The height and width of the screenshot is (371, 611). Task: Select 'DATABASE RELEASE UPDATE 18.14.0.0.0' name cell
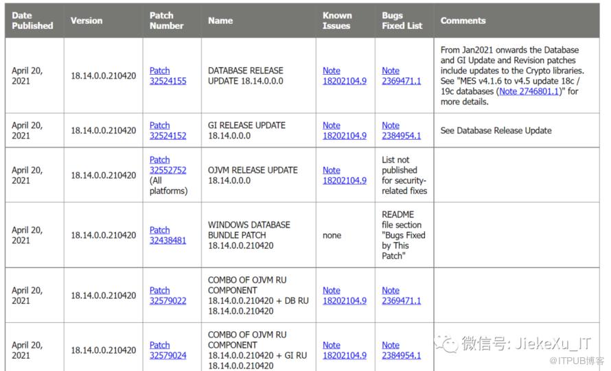tap(259, 76)
